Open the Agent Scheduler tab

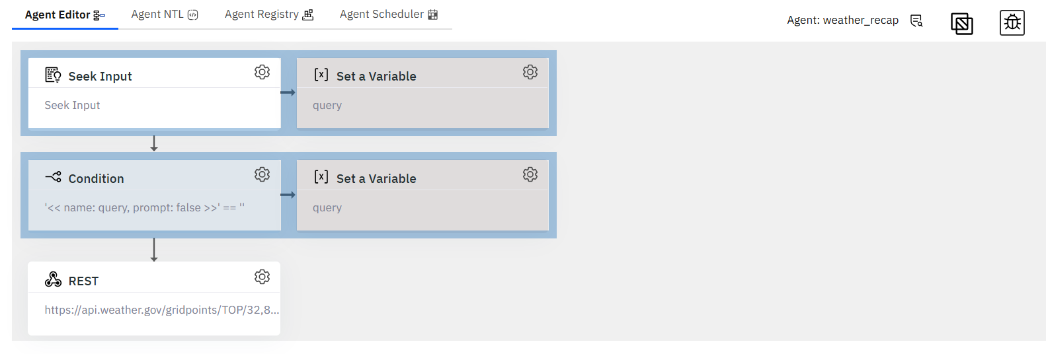[x=389, y=15]
